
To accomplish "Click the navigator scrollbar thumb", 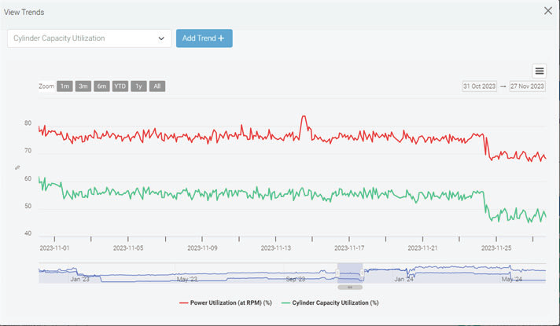I will (350, 287).
